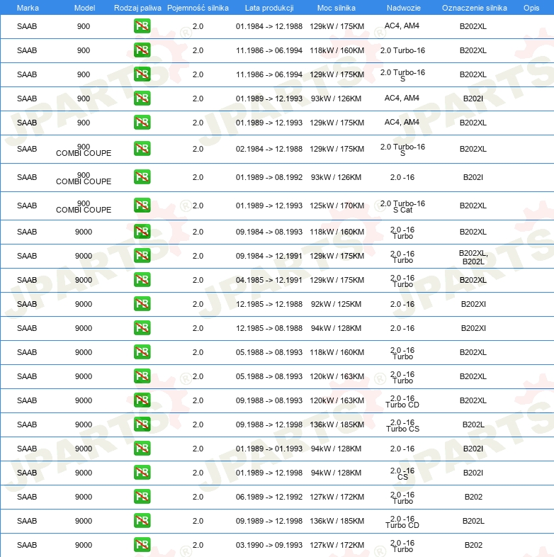
Task: Click B202L engine code in 09.1989 -> 12.1998 row
Action: point(473,521)
